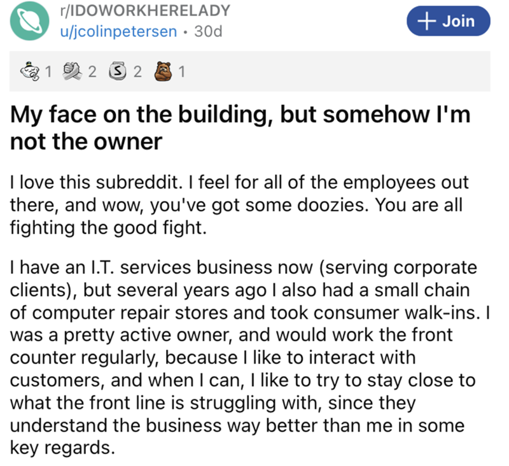Viewport: 509px width, 466px height.
Task: Click the count beside the handshake award
Action: tap(92, 71)
